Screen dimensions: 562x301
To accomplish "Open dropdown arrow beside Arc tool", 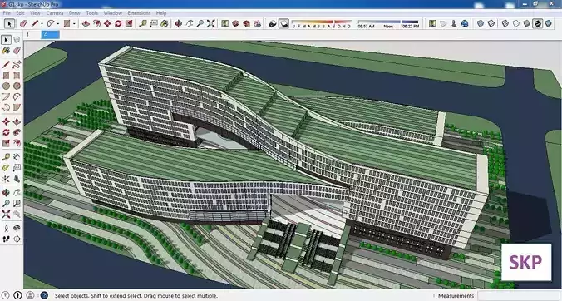I will [58, 24].
